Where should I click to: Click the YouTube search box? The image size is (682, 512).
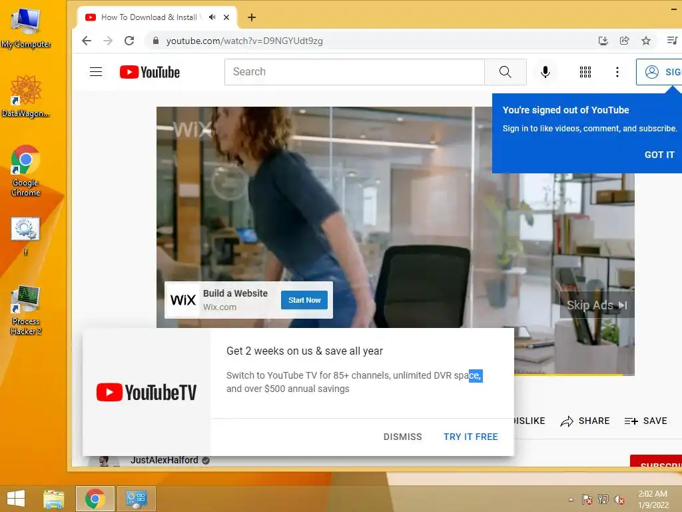354,72
